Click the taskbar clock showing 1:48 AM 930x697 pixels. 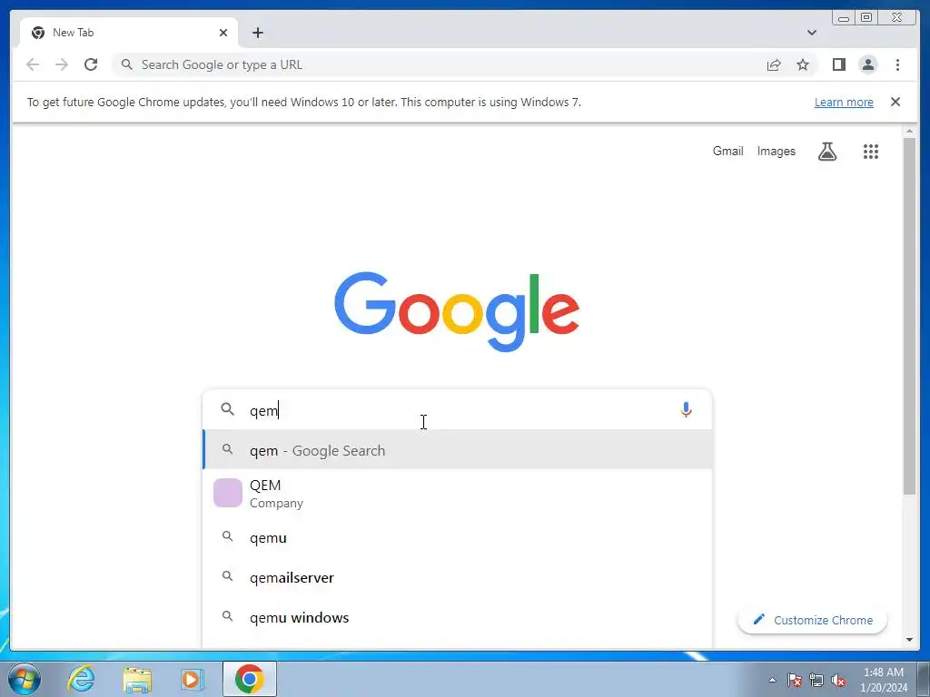pos(884,680)
